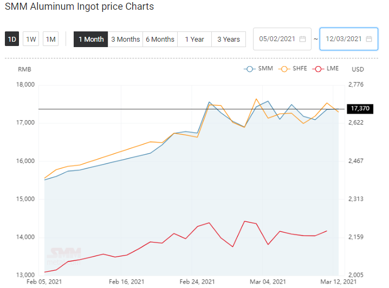The height and width of the screenshot is (288, 389).
Task: Switch to the 1 Month range tab
Action: [91, 39]
